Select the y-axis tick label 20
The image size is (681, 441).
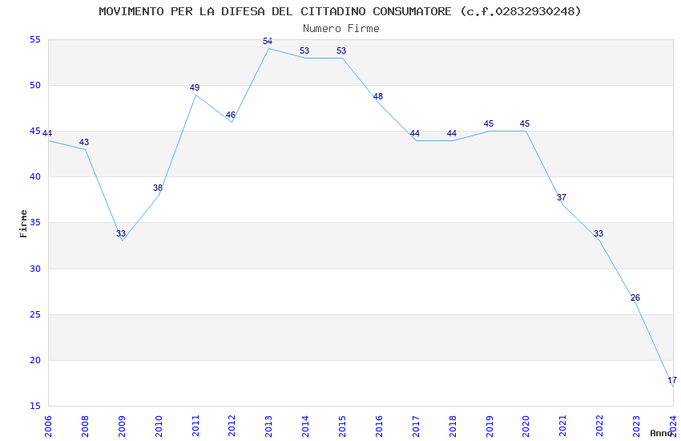click(34, 360)
